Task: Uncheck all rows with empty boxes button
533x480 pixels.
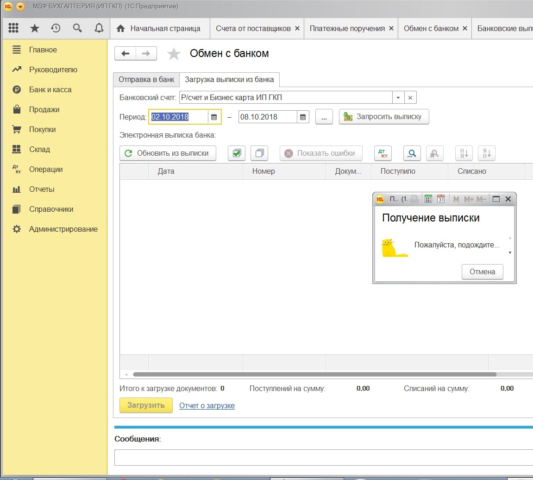Action: pos(259,153)
